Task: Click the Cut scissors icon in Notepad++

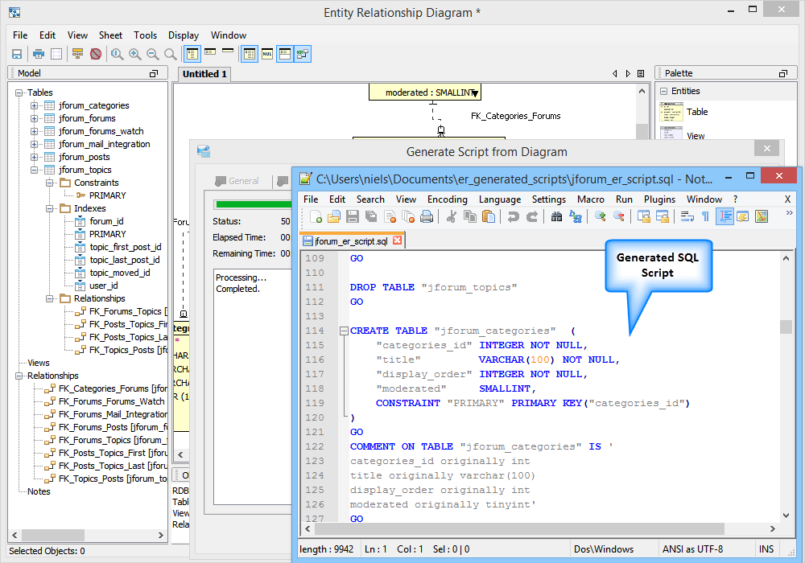Action: coord(452,216)
